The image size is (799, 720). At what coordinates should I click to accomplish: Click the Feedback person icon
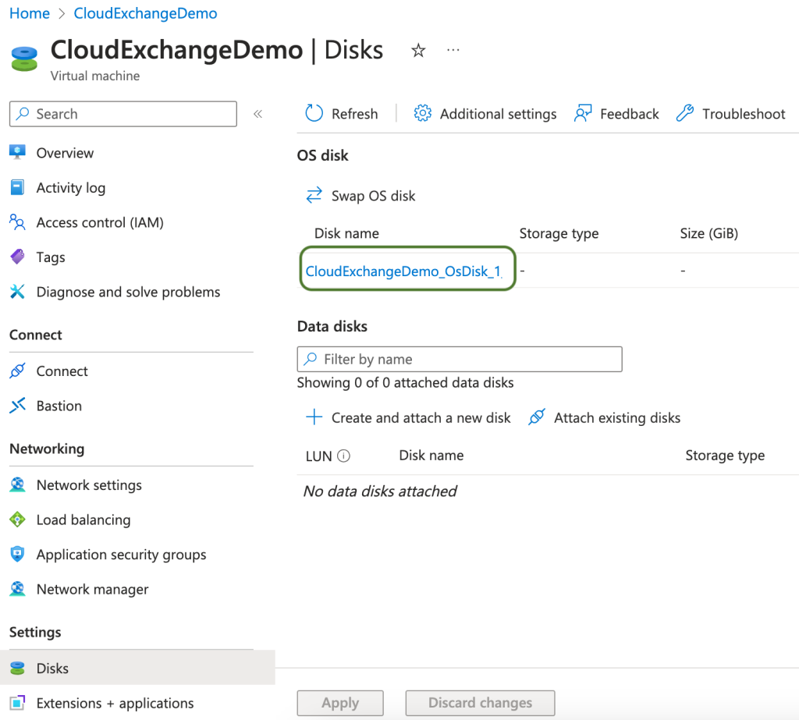583,113
